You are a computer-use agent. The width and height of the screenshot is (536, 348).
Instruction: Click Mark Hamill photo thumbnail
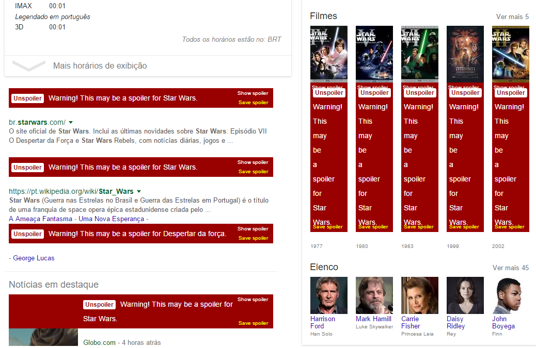374,295
